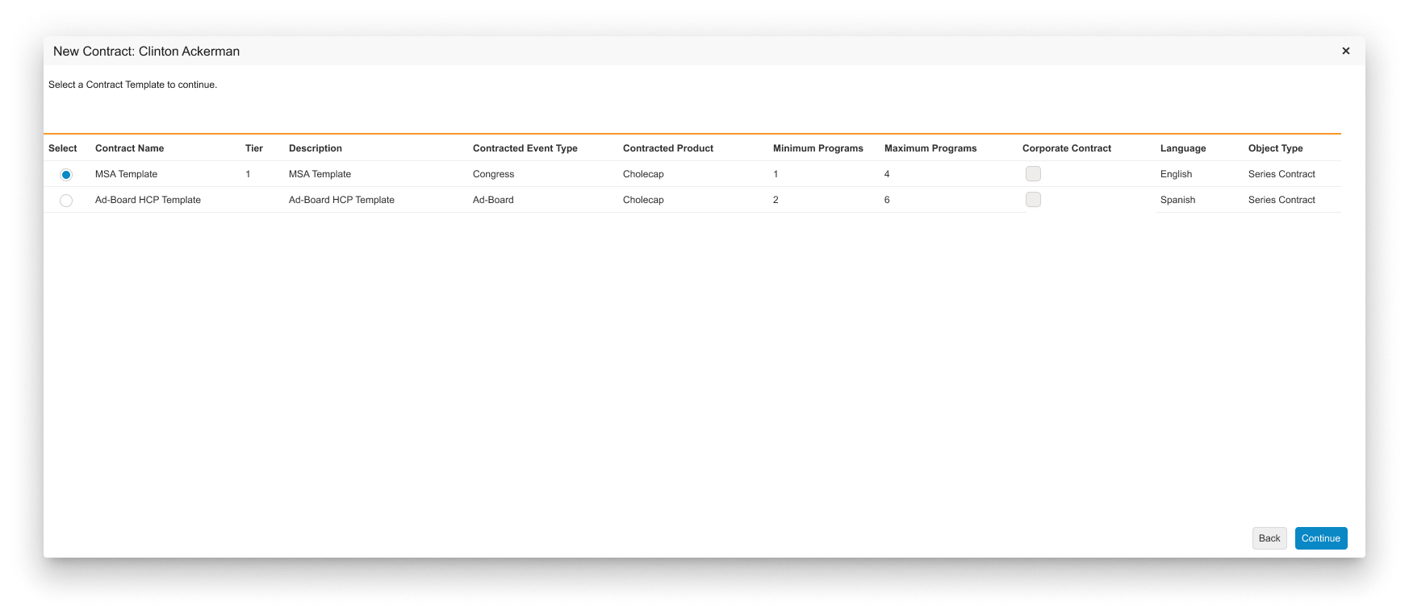Select the Ad-Board HCP Template radio button
Viewport: 1409px width, 610px height.
[66, 201]
